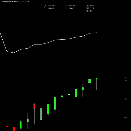The height and width of the screenshot is (131, 131).
Task: Select the last green candle at chart's right end
Action: point(96,79)
